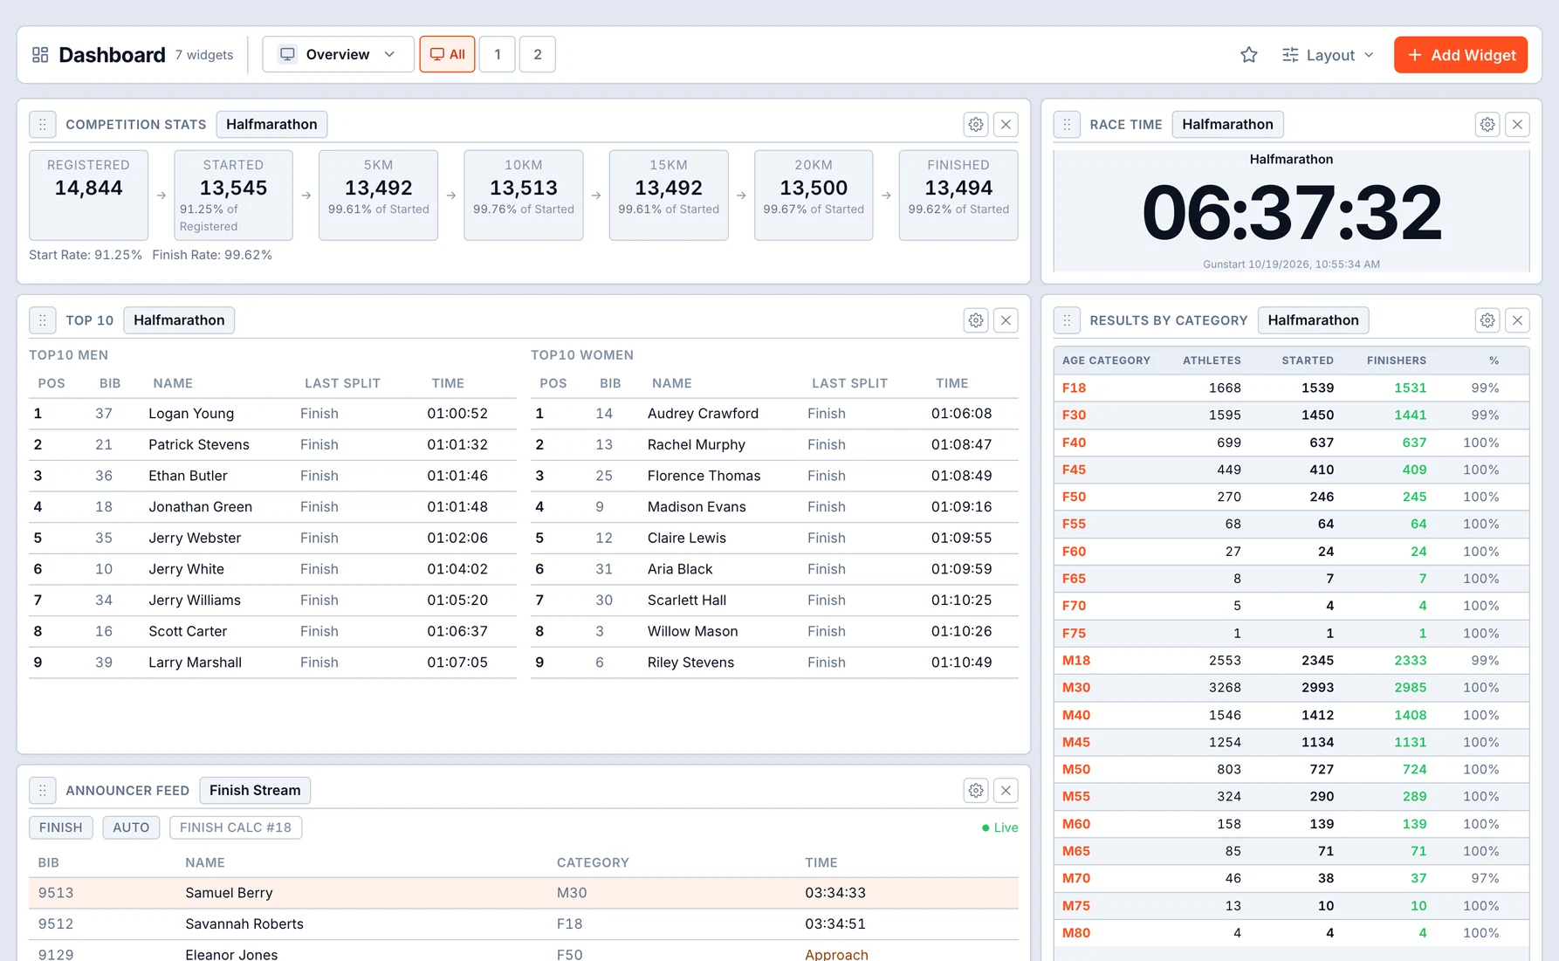This screenshot has height=961, width=1559.
Task: Select the All screens tab
Action: (447, 54)
